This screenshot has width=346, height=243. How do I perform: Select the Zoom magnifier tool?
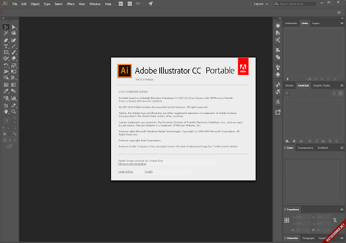pyautogui.click(x=14, y=111)
